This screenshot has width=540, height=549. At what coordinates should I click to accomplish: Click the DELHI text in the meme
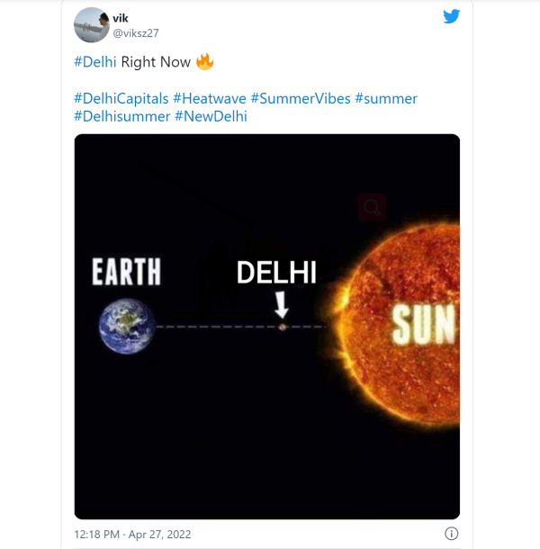(276, 273)
